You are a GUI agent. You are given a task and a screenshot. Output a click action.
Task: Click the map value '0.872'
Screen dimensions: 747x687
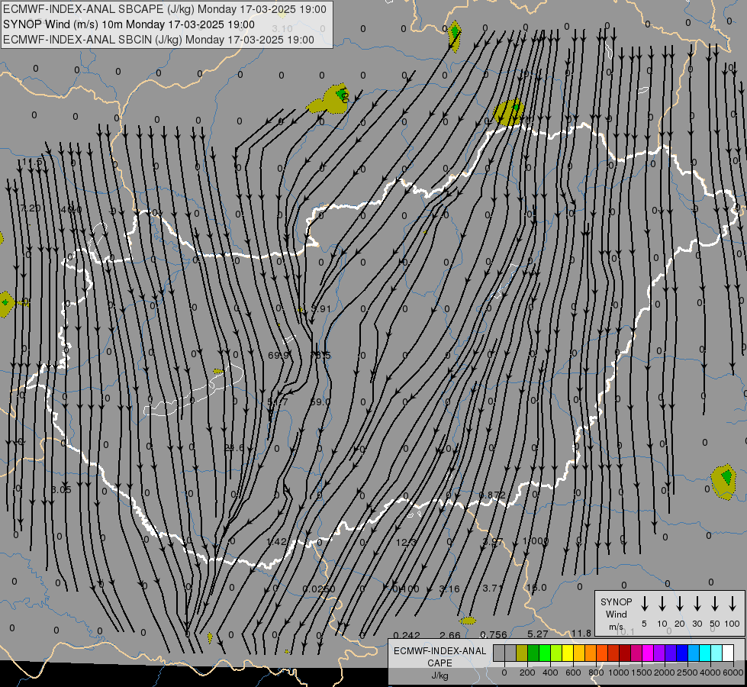(x=492, y=495)
